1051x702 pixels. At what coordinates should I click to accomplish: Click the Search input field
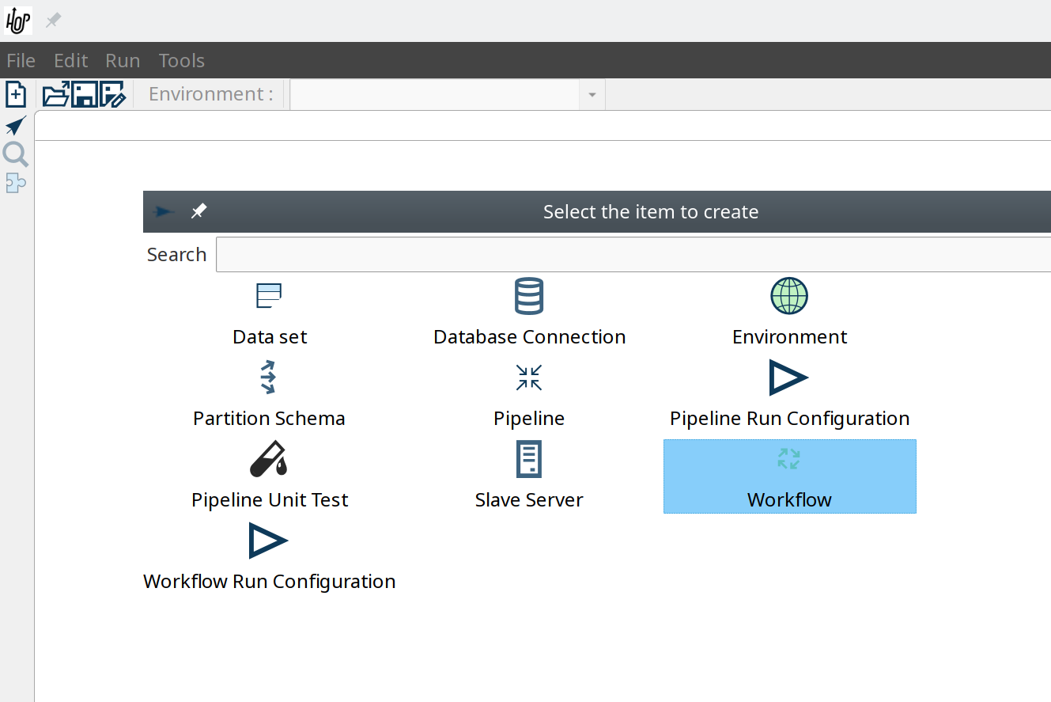coord(633,255)
